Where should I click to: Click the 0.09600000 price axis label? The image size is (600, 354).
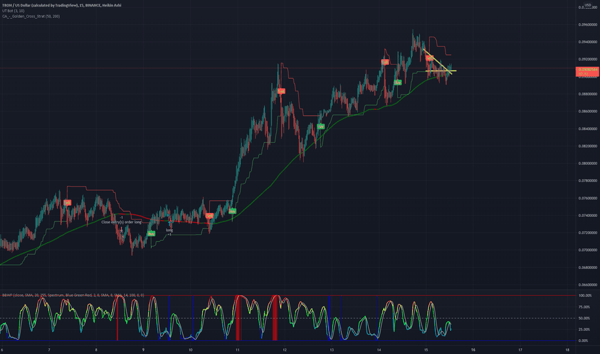pyautogui.click(x=587, y=24)
